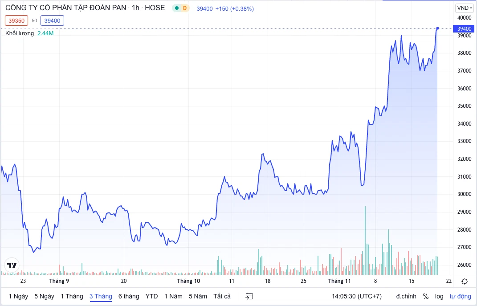Click the blue 39400 buy price button
Screen dimensions: 477x306
click(x=52, y=20)
